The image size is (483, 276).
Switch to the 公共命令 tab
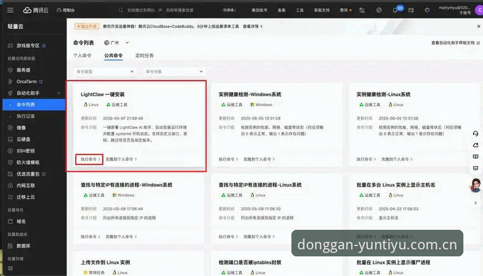pos(113,55)
